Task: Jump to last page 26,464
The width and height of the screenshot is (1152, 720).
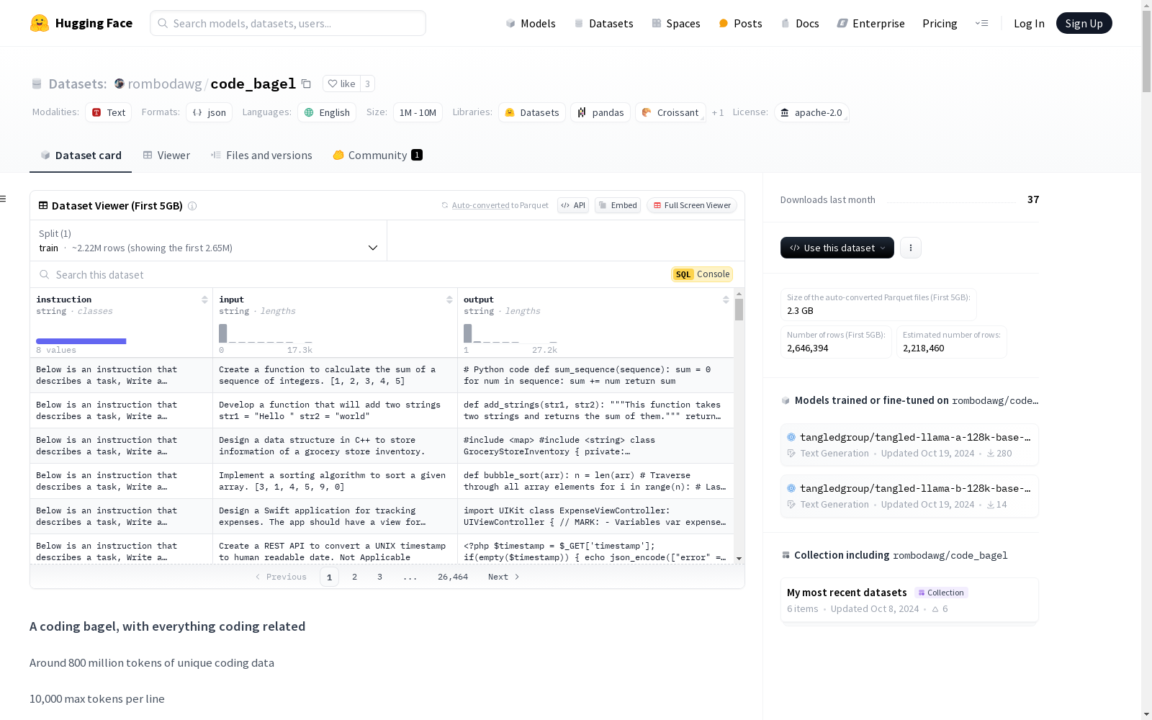Action: tap(453, 577)
